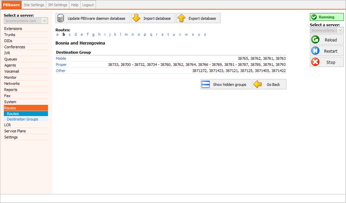346x203 pixels.
Task: Open the left sidebar server dropdown
Action: [x=26, y=21]
